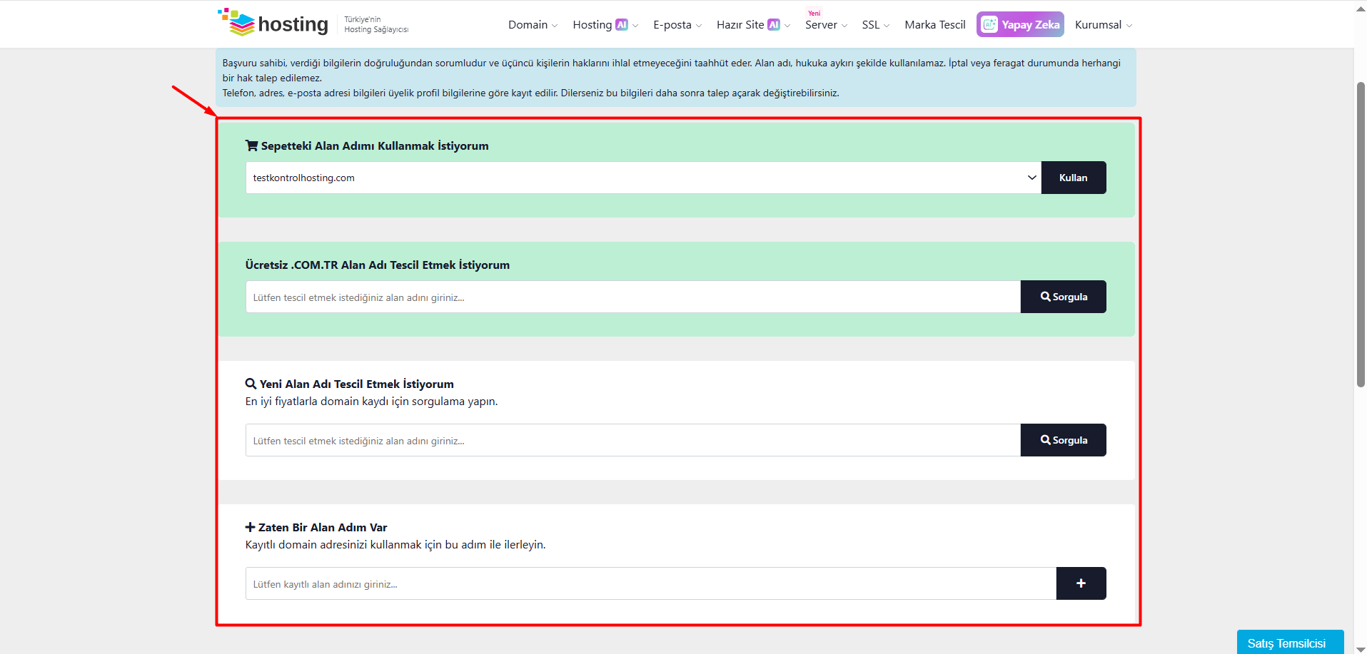The image size is (1367, 654).
Task: Focus the registered domain input field
Action: pyautogui.click(x=650, y=583)
